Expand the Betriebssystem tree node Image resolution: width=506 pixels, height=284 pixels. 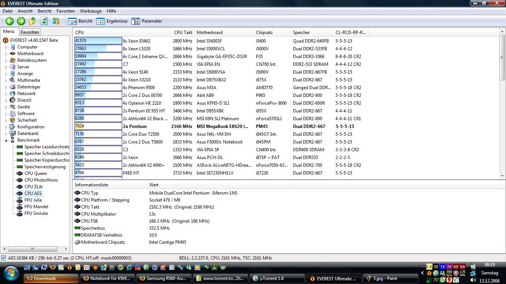pyautogui.click(x=6, y=60)
